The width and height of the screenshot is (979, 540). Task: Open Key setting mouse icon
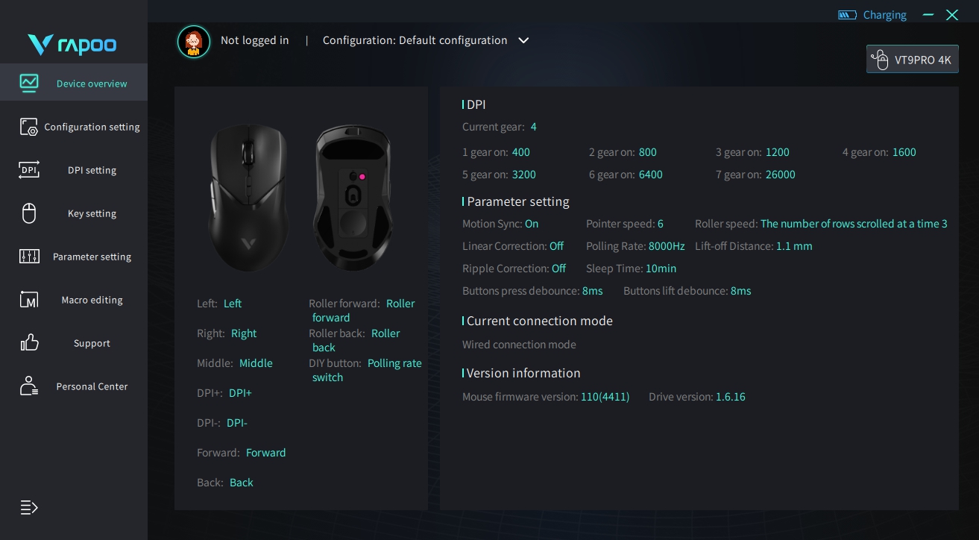[x=29, y=213]
